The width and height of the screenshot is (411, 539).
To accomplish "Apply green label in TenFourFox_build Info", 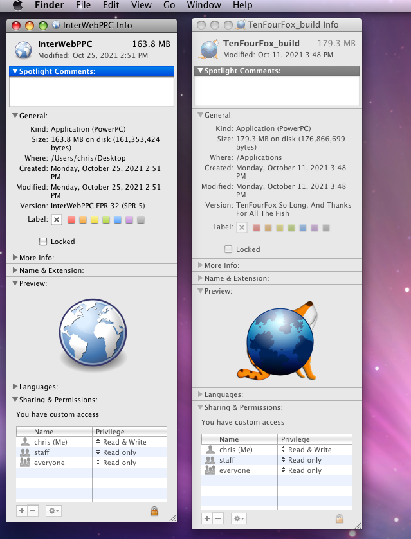I will (x=291, y=227).
